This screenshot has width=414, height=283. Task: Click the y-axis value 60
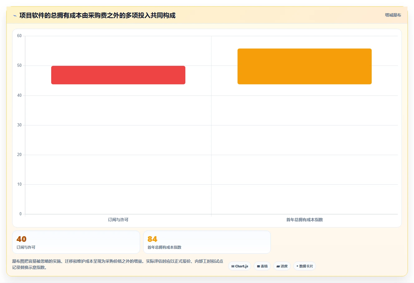[19, 36]
